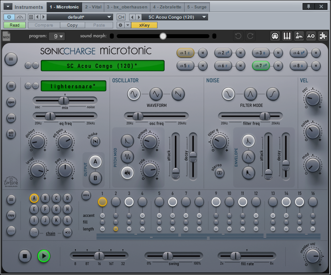Select decaying pitch mod mode

coord(127,141)
